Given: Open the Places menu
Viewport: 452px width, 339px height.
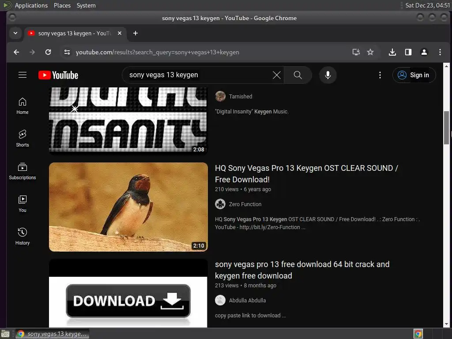Looking at the screenshot, I should (x=62, y=5).
